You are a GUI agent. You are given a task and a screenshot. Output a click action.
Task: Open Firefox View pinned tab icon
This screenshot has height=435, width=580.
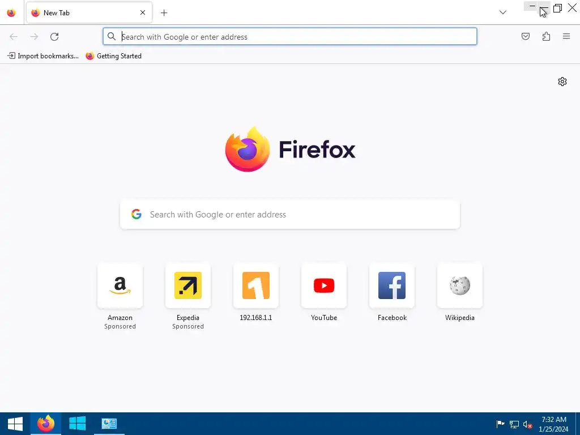11,12
